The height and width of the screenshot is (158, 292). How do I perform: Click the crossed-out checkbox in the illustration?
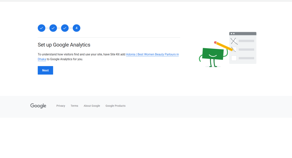coord(234,41)
